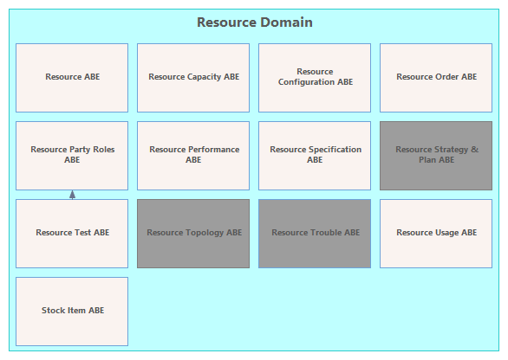Open the Resource Capacity ABE box
The height and width of the screenshot is (360, 508).
point(193,78)
